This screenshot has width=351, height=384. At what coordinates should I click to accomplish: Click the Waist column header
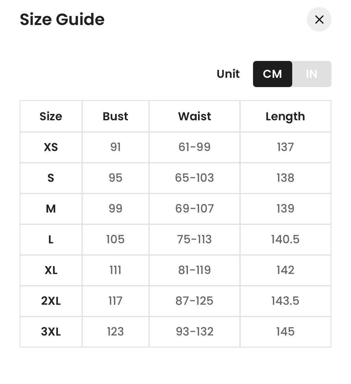coord(195,116)
